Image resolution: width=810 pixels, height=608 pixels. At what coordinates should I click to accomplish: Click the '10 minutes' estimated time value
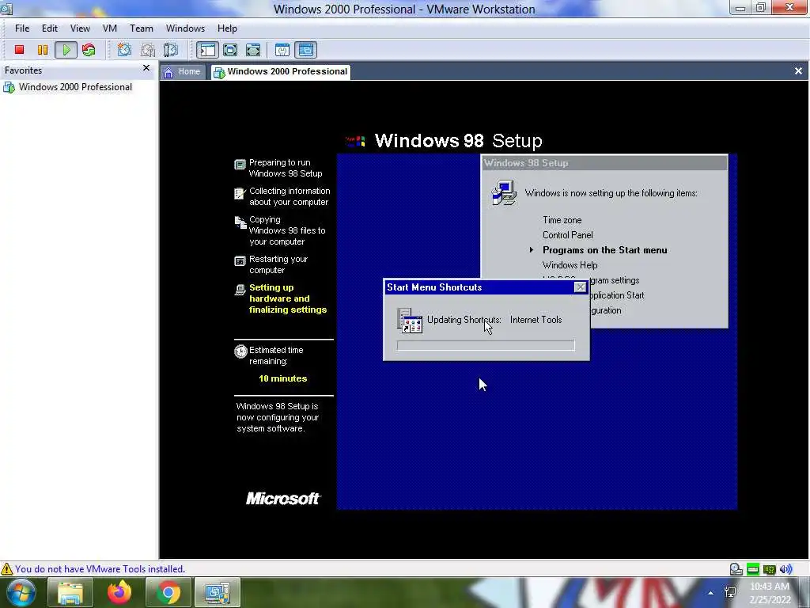click(282, 378)
